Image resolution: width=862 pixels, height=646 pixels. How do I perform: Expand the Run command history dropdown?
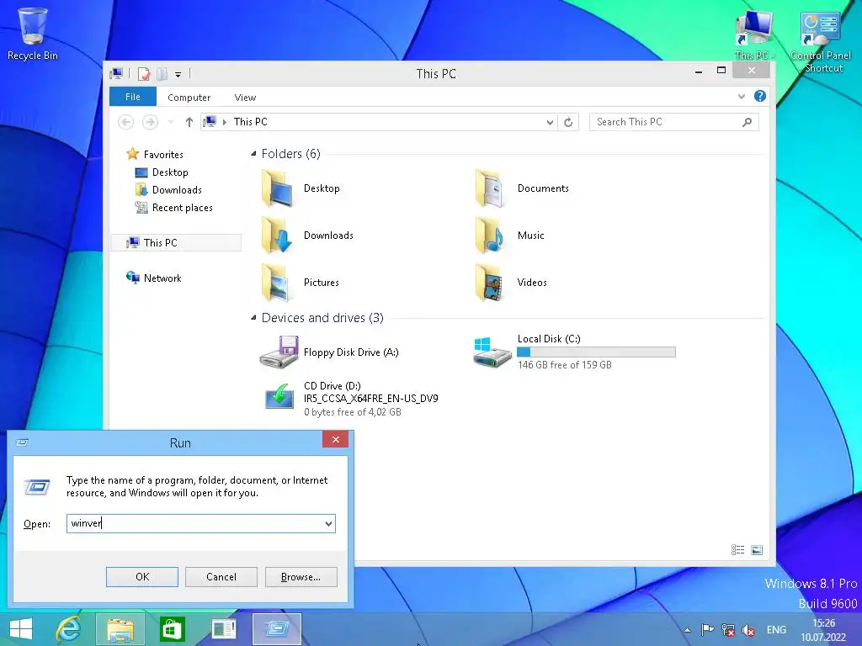[329, 523]
